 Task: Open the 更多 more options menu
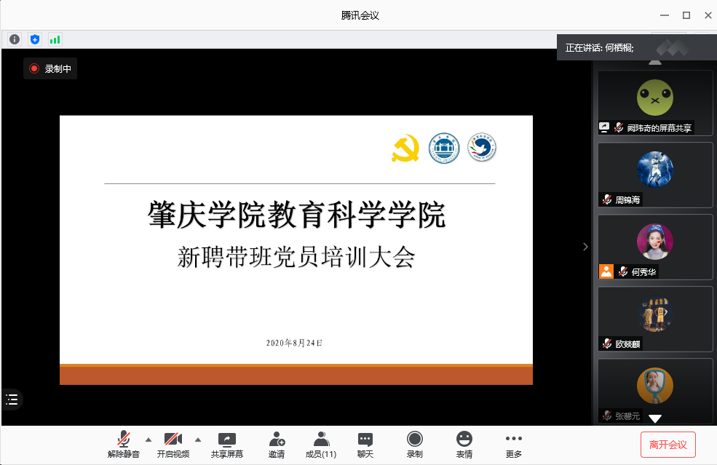tap(514, 444)
